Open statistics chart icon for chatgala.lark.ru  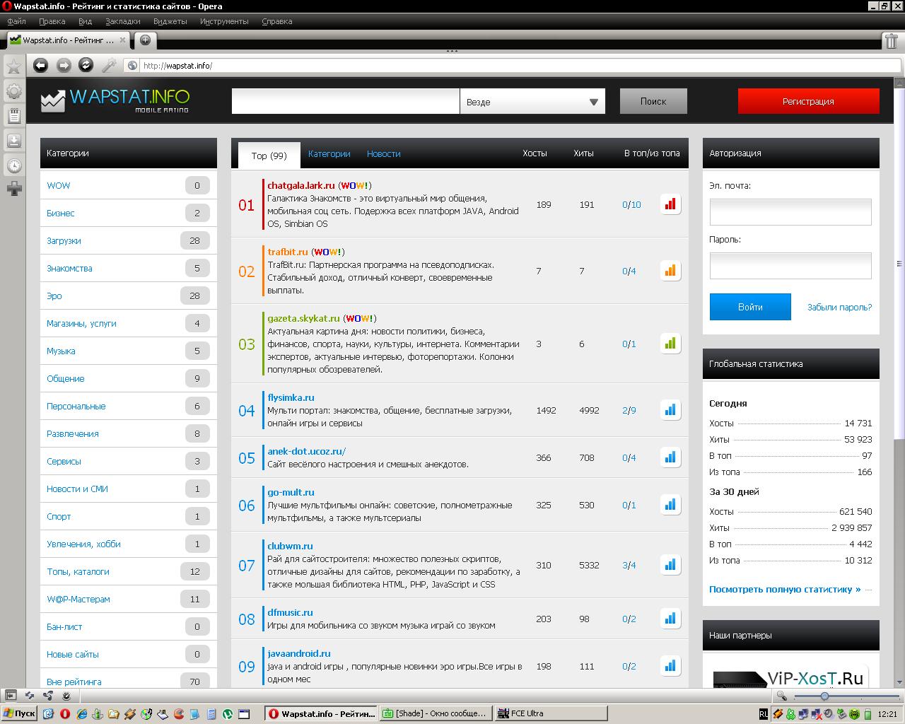point(670,204)
